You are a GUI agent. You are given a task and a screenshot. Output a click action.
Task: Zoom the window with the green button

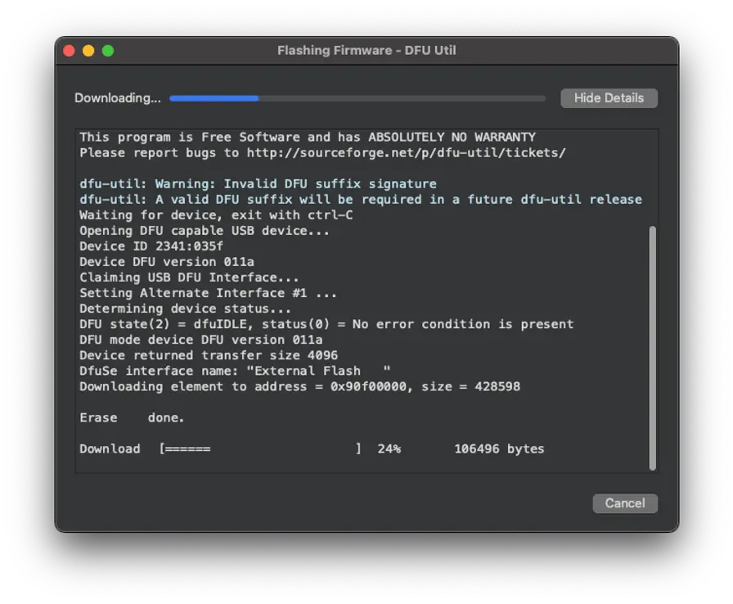108,51
